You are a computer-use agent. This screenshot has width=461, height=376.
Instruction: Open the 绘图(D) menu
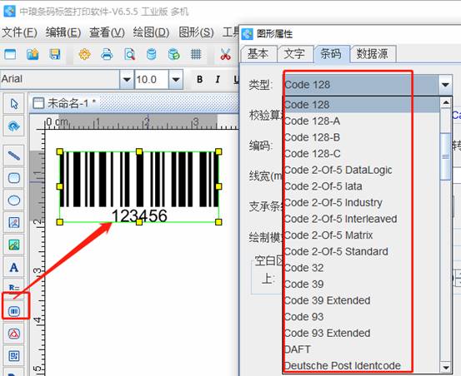coord(151,32)
